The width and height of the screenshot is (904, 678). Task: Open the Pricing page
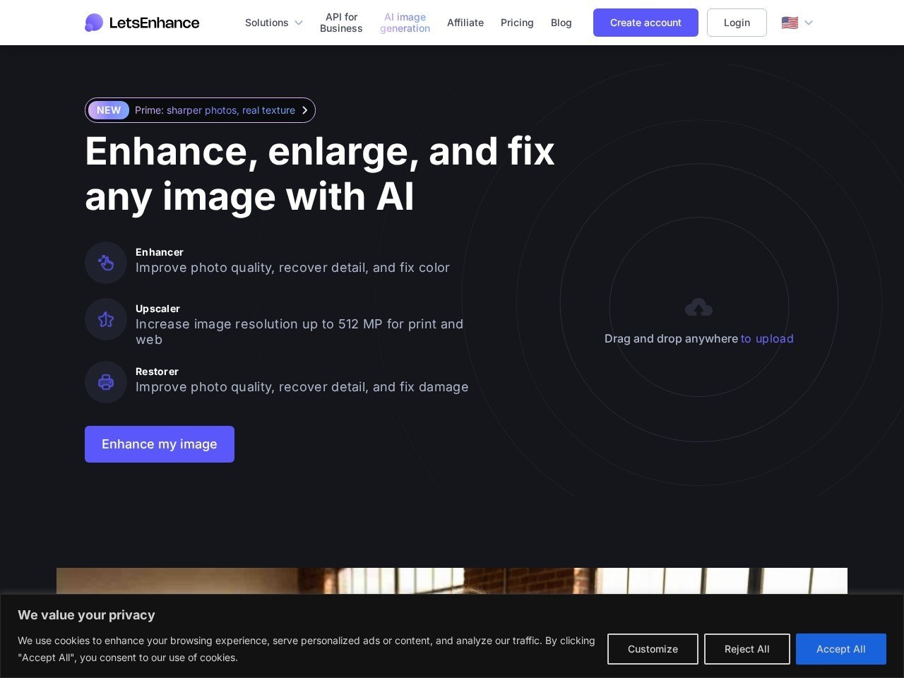pyautogui.click(x=517, y=23)
